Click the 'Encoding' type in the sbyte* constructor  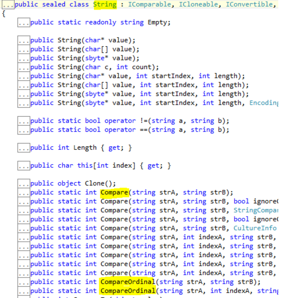[264, 103]
